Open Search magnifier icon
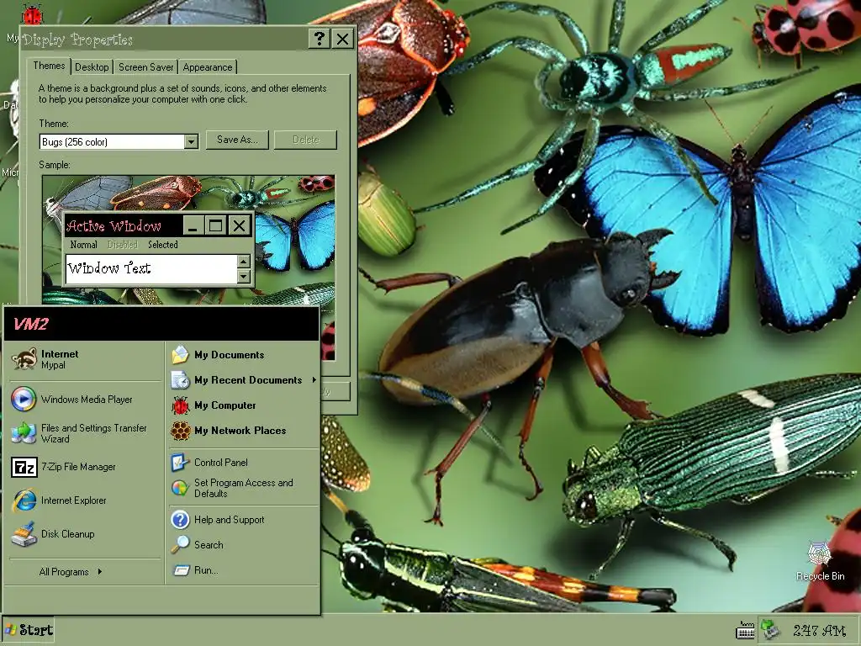 click(x=180, y=545)
